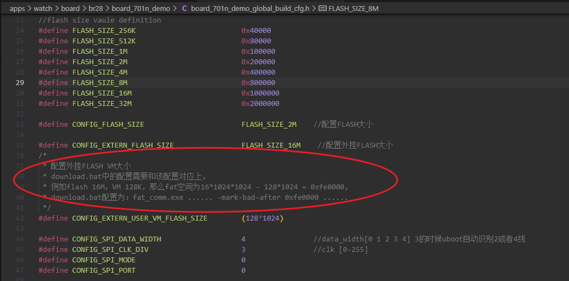
Task: Click the FLASH_SIZE_16M definition on line 30
Action: point(102,93)
